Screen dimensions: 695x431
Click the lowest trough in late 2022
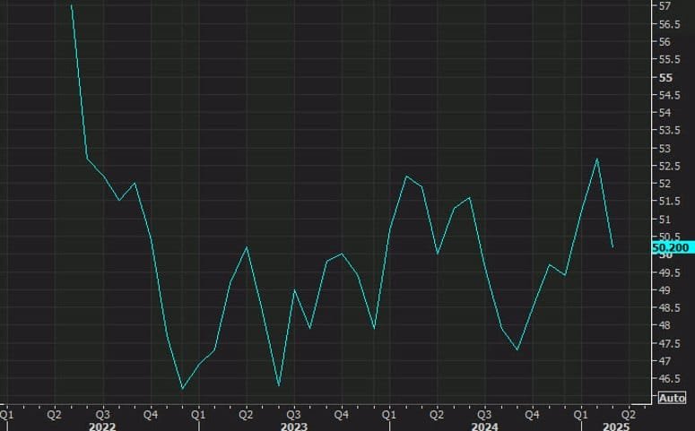183,388
